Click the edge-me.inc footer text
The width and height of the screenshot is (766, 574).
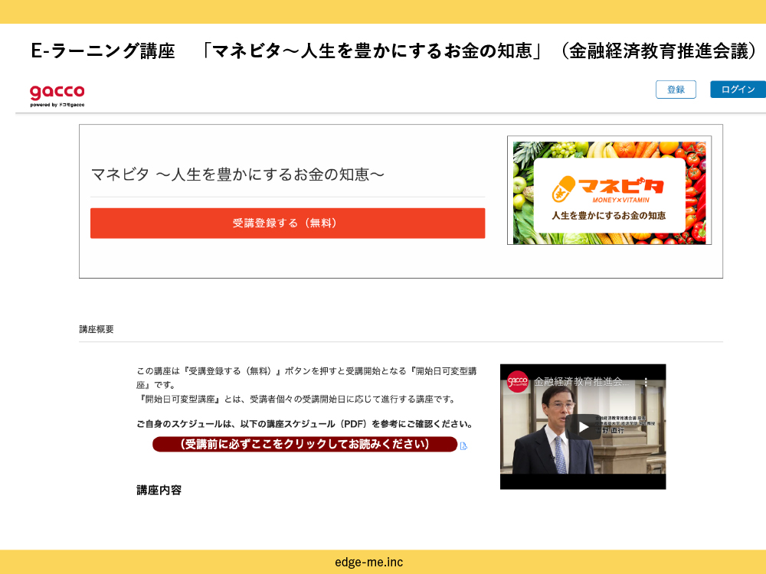[x=369, y=563]
